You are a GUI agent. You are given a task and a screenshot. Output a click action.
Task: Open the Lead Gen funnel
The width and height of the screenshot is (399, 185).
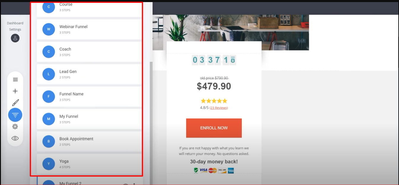(x=89, y=74)
